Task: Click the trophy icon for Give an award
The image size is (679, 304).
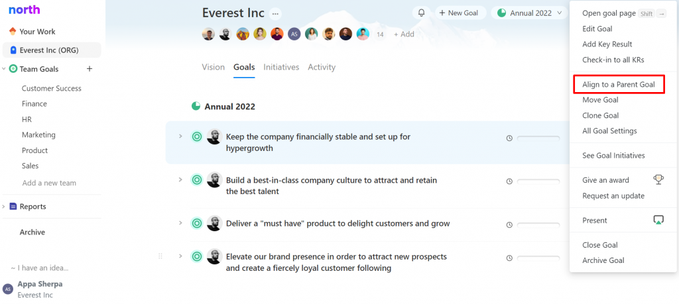Action: [x=658, y=179]
